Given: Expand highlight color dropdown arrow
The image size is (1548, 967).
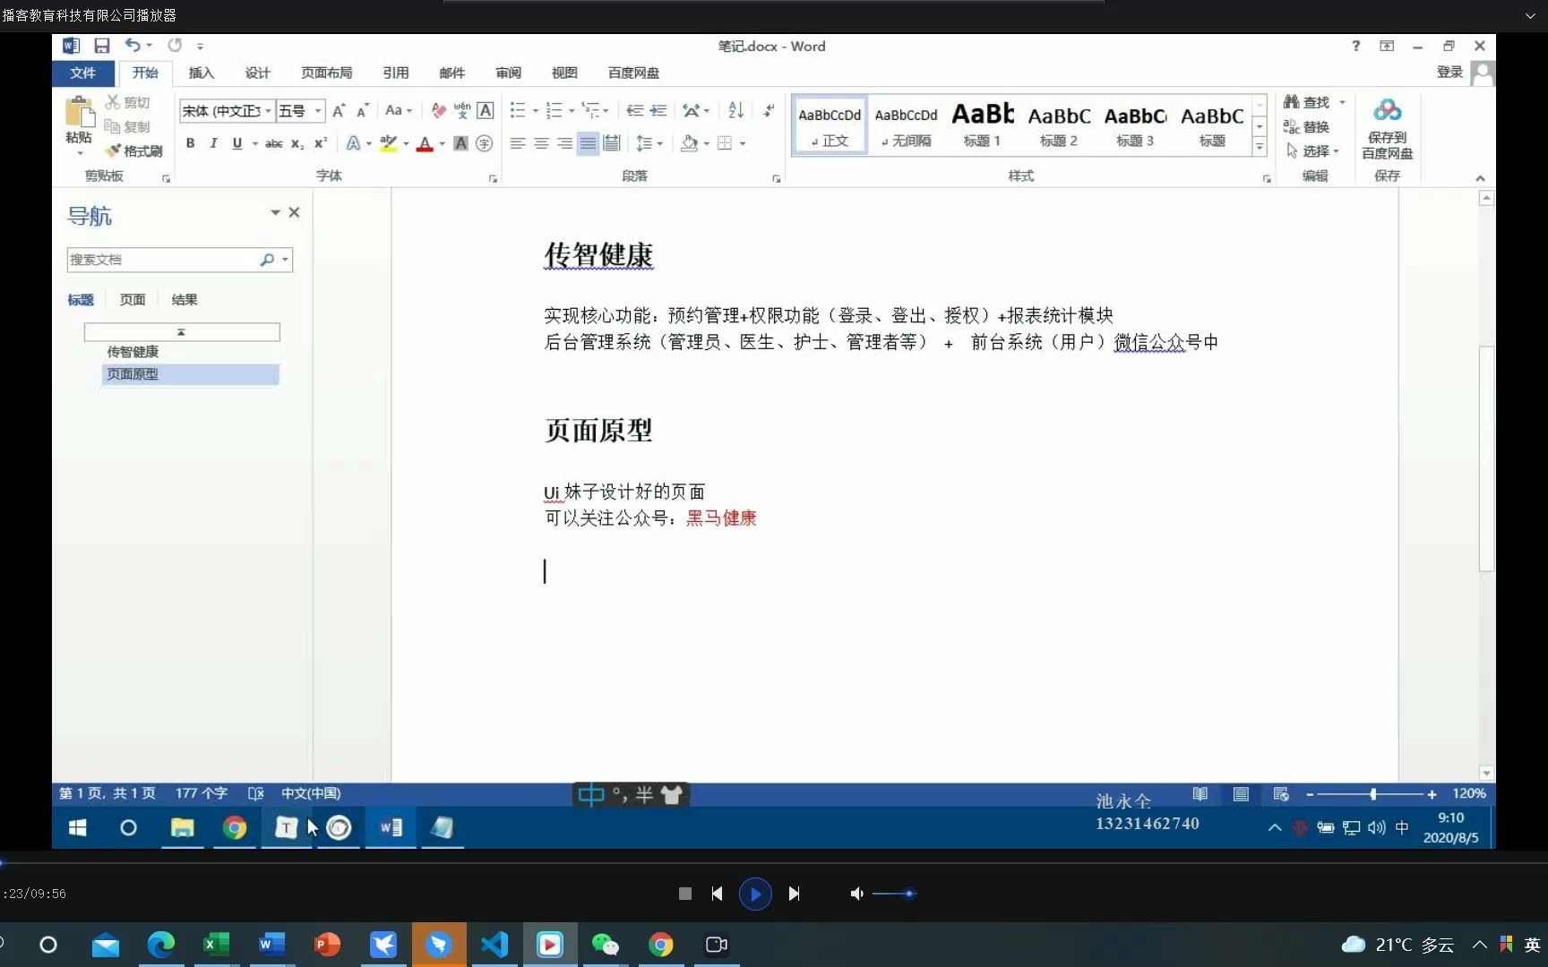Looking at the screenshot, I should [x=406, y=143].
